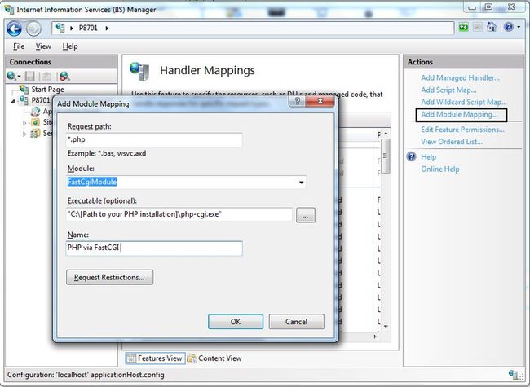Viewport: 530px width, 387px height.
Task: Click the Home icon in top toolbar
Action: (x=492, y=27)
